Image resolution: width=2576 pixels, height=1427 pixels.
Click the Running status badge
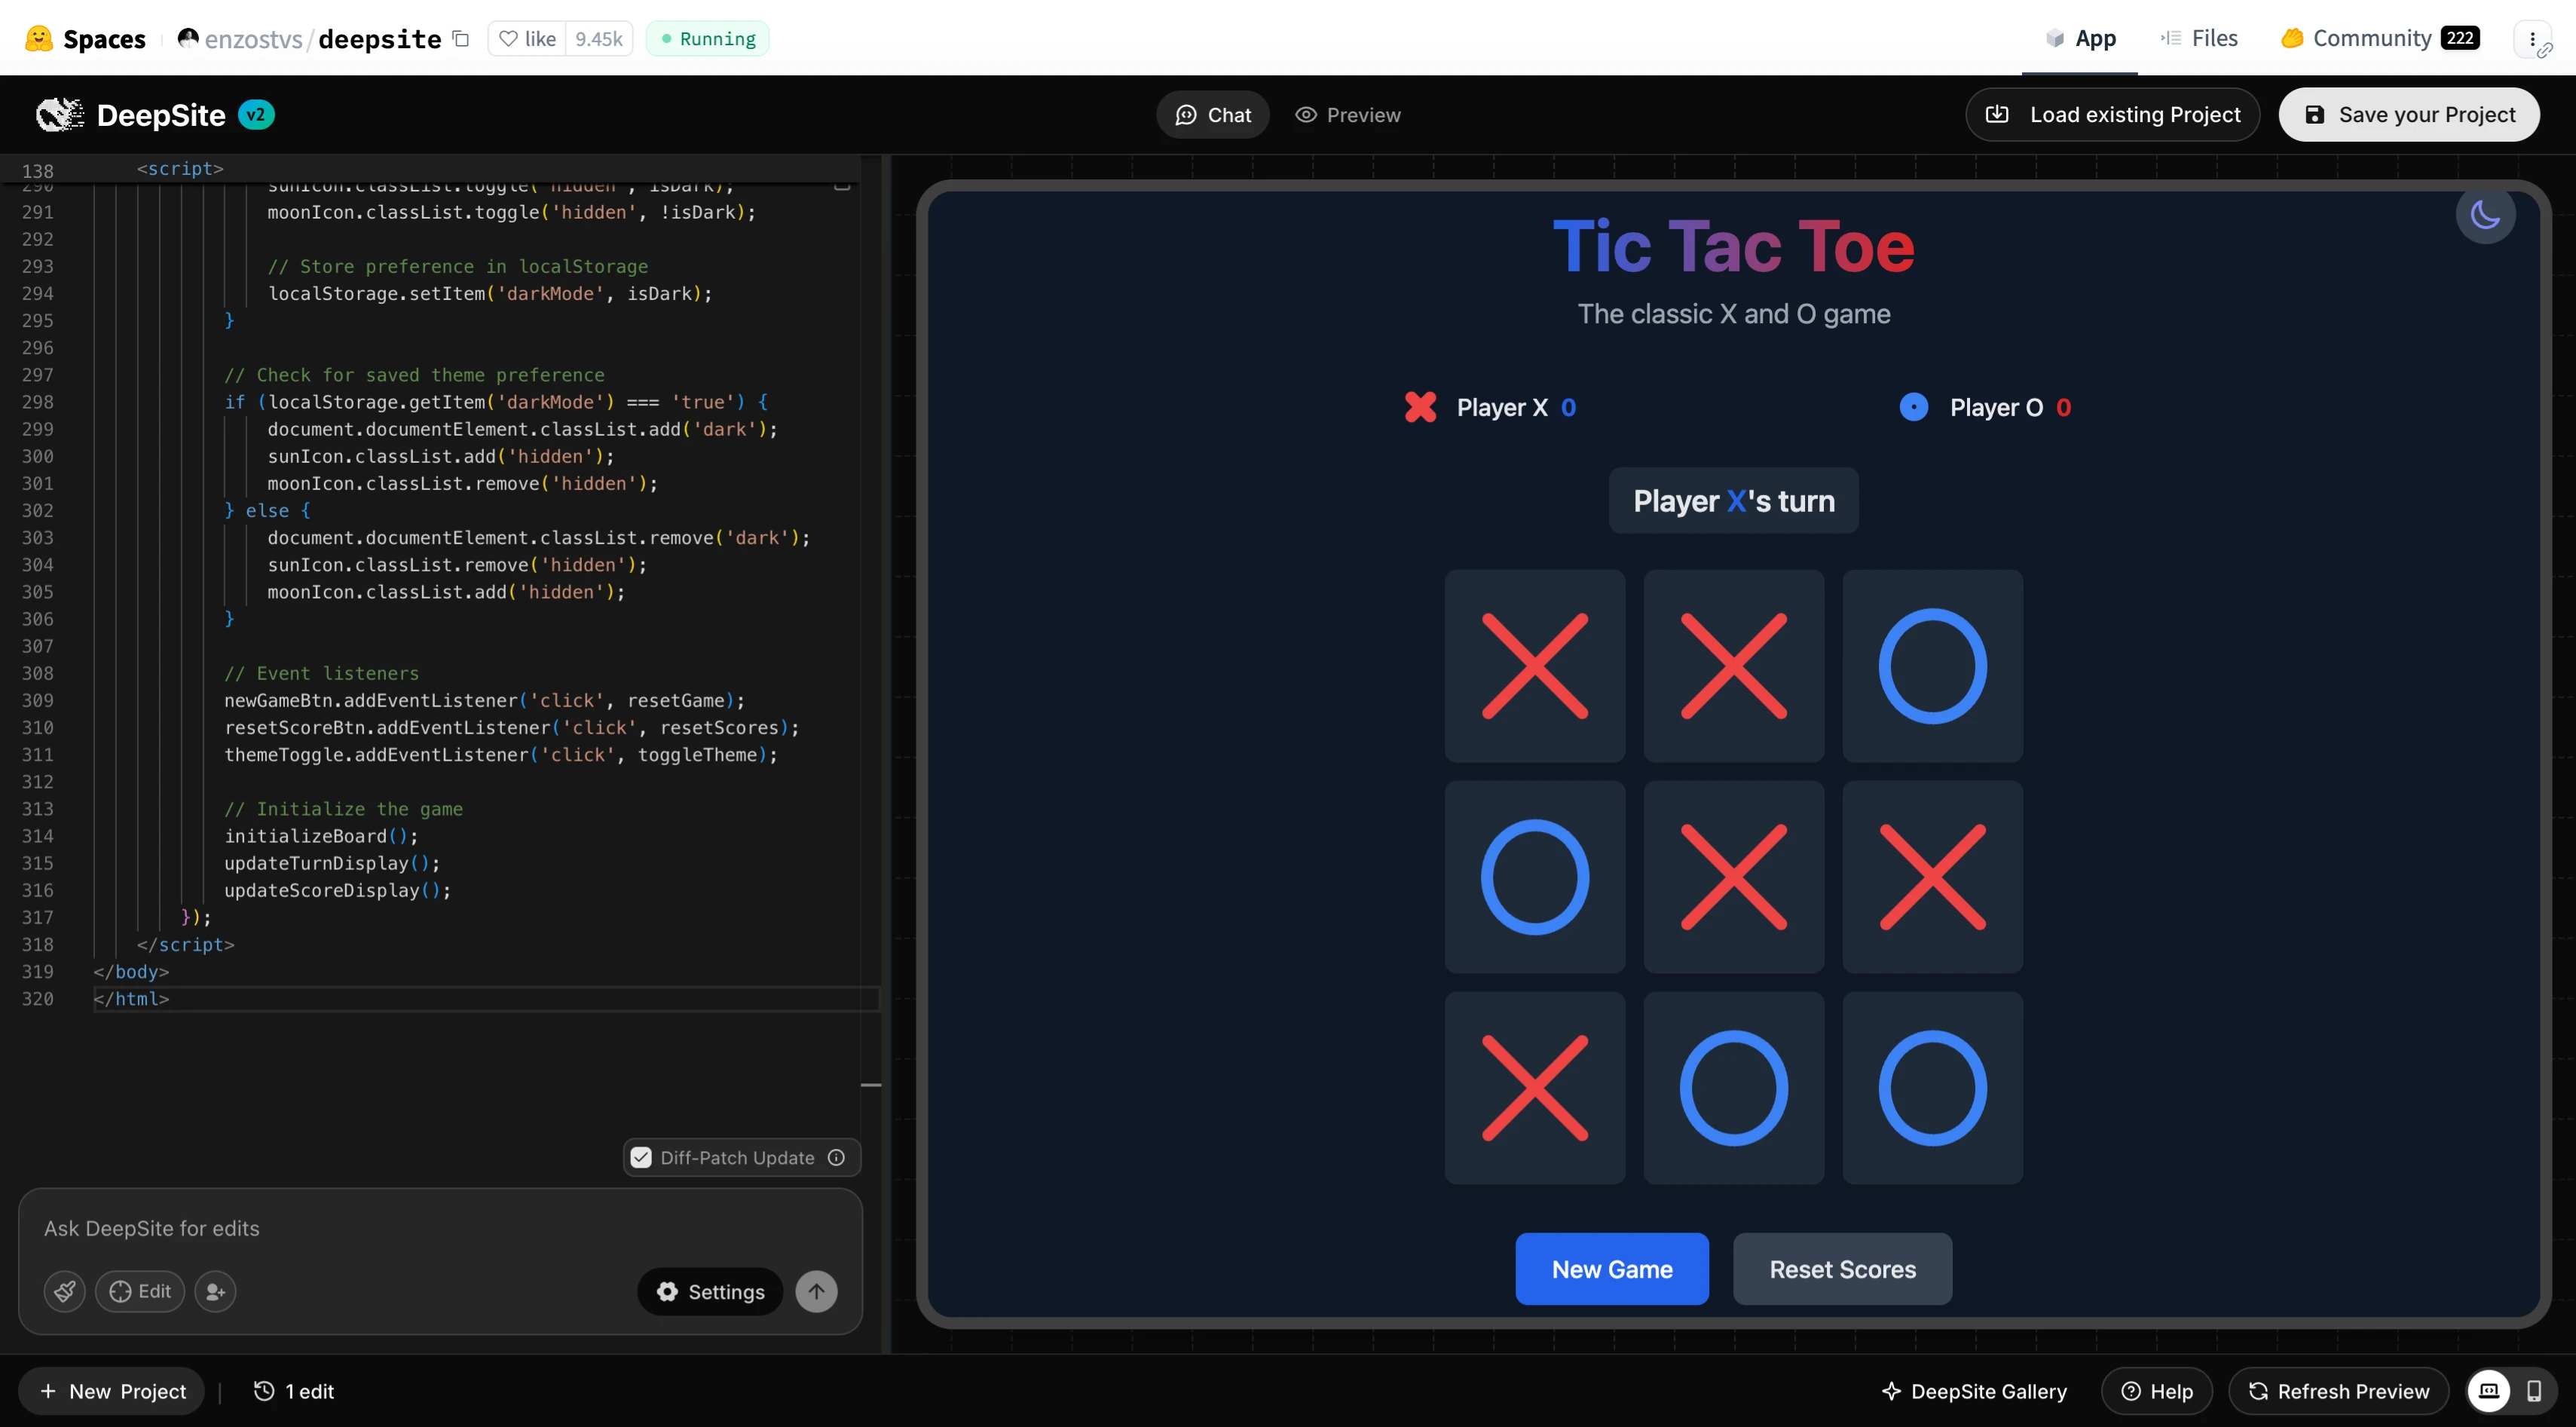pyautogui.click(x=708, y=38)
